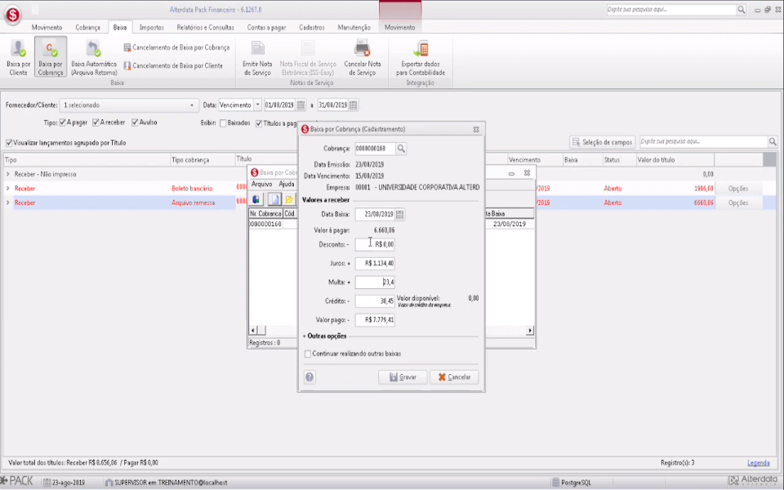The image size is (784, 490).
Task: Open Legenda link
Action: click(x=758, y=463)
